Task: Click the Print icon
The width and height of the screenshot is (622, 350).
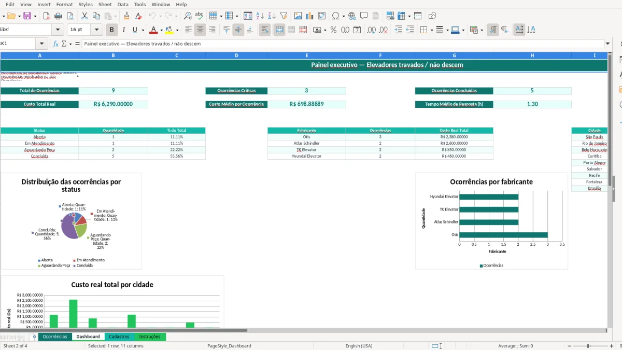Action: coord(58,16)
